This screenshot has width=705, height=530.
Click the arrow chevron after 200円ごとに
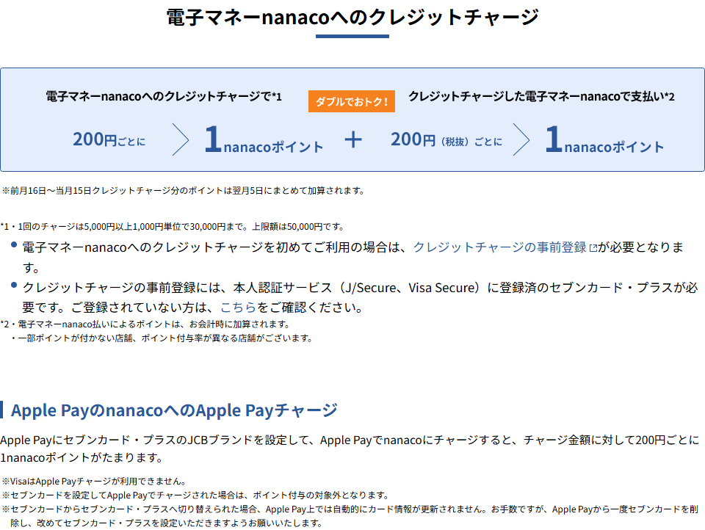point(181,139)
